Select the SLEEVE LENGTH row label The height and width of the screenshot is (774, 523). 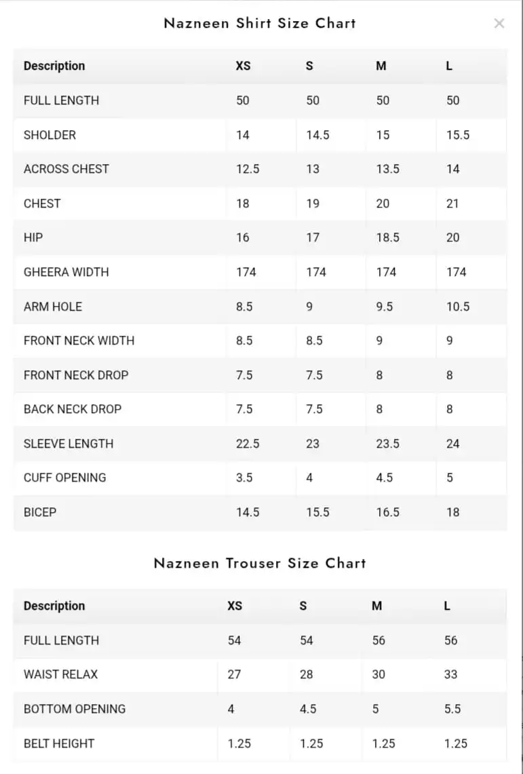[x=69, y=444]
